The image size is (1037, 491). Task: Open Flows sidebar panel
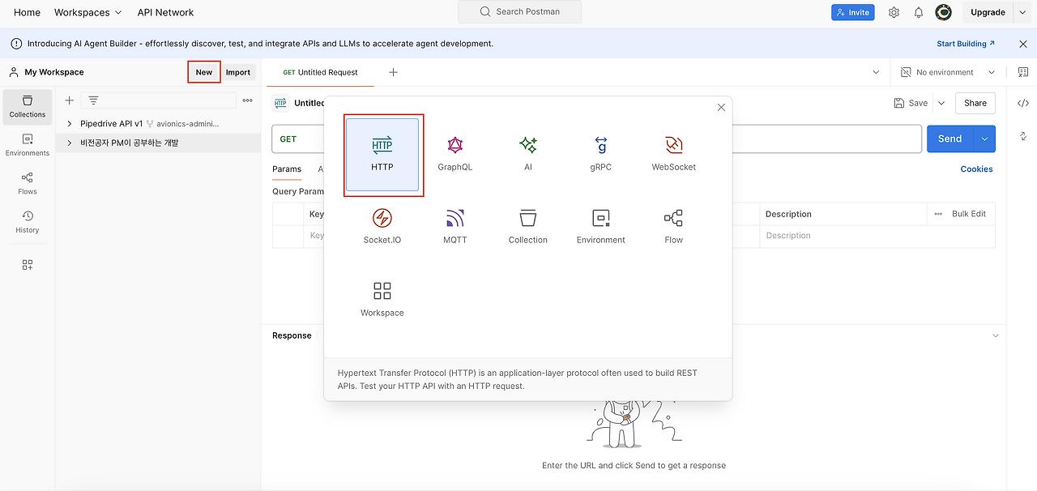tap(28, 183)
